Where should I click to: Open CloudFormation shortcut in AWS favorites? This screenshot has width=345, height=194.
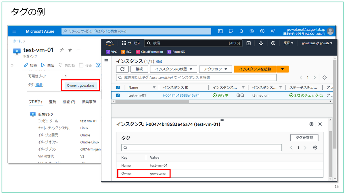click(x=149, y=52)
